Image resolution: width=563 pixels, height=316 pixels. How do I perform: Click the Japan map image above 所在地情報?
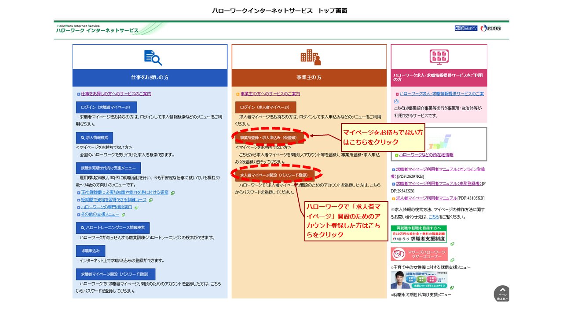(x=440, y=142)
